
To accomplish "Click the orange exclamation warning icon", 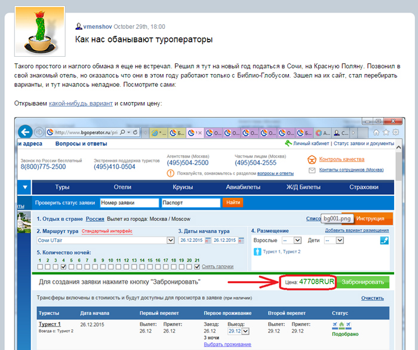I will click(170, 173).
